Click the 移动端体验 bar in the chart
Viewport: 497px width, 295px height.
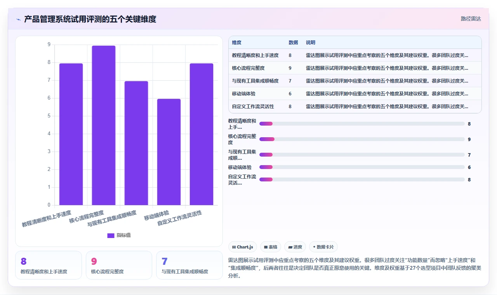[x=169, y=152]
